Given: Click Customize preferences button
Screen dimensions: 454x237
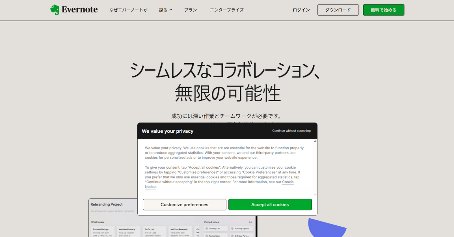Looking at the screenshot, I should 184,204.
